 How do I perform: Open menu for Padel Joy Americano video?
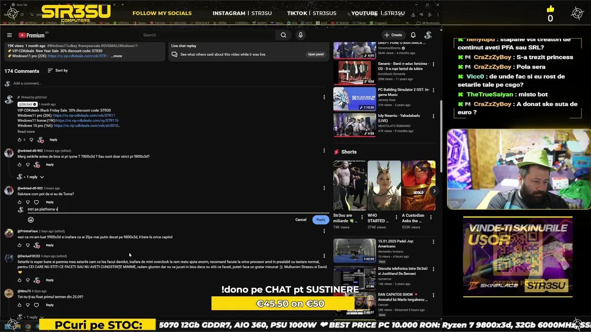tap(433, 242)
